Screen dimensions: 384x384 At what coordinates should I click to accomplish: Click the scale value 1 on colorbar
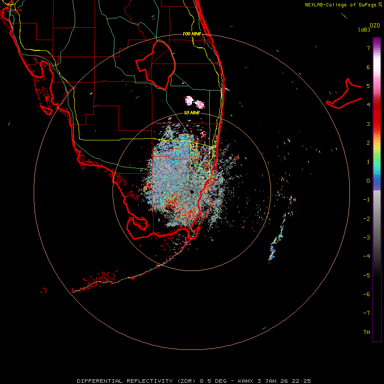click(x=368, y=162)
